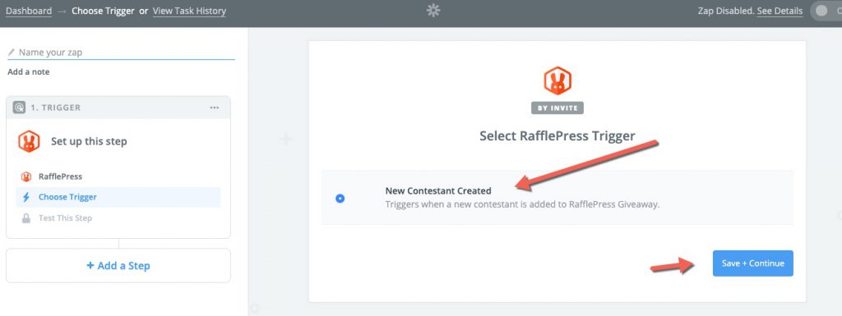Click the 1. TRIGGER header label
Viewport: 842px width, 316px height.
coord(55,108)
